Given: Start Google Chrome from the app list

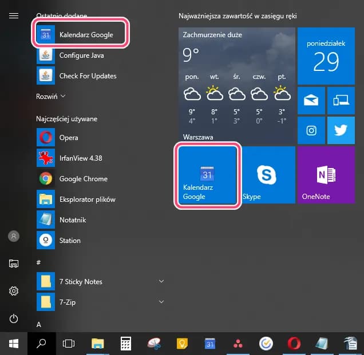Looking at the screenshot, I should click(83, 179).
